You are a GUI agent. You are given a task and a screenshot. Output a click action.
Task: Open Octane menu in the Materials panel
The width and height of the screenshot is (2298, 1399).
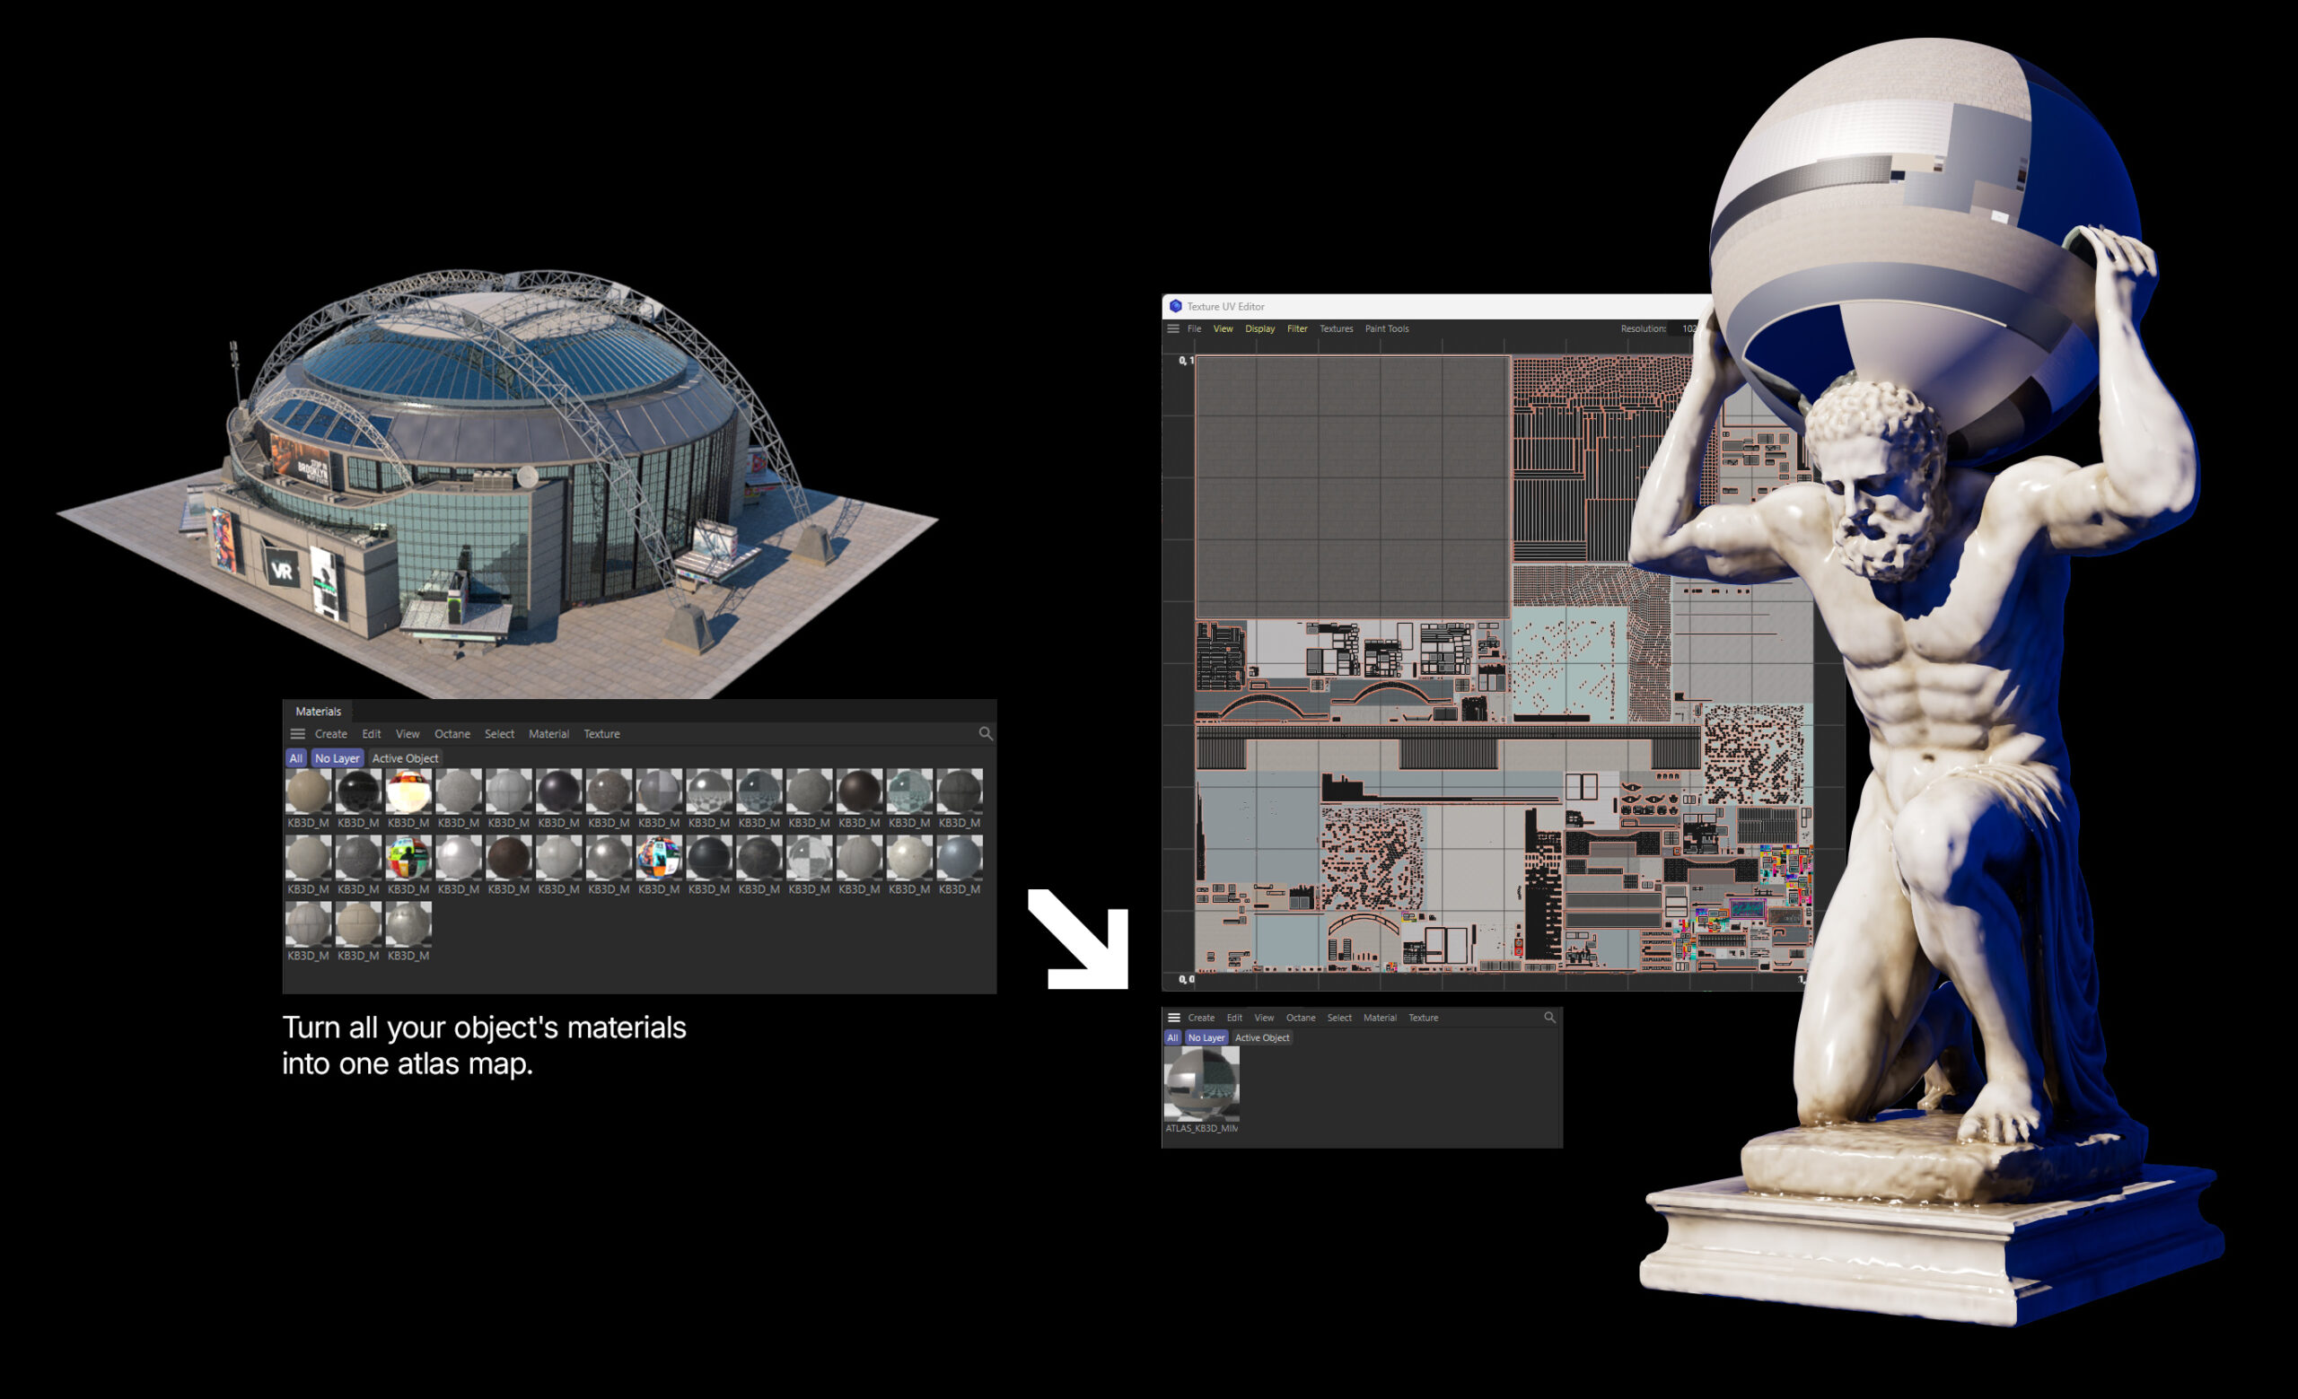click(x=452, y=733)
